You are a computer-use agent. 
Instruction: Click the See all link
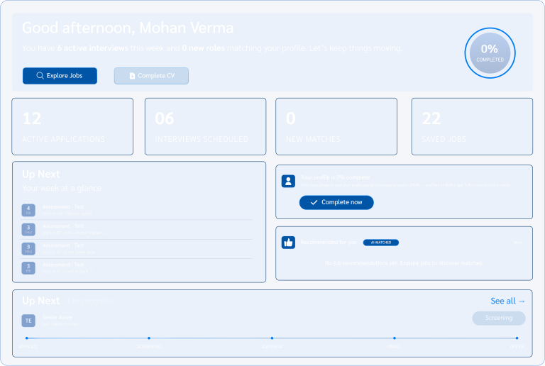(x=507, y=301)
